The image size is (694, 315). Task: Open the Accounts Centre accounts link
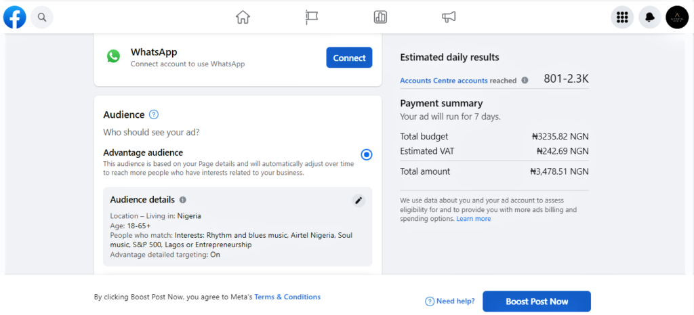point(444,81)
